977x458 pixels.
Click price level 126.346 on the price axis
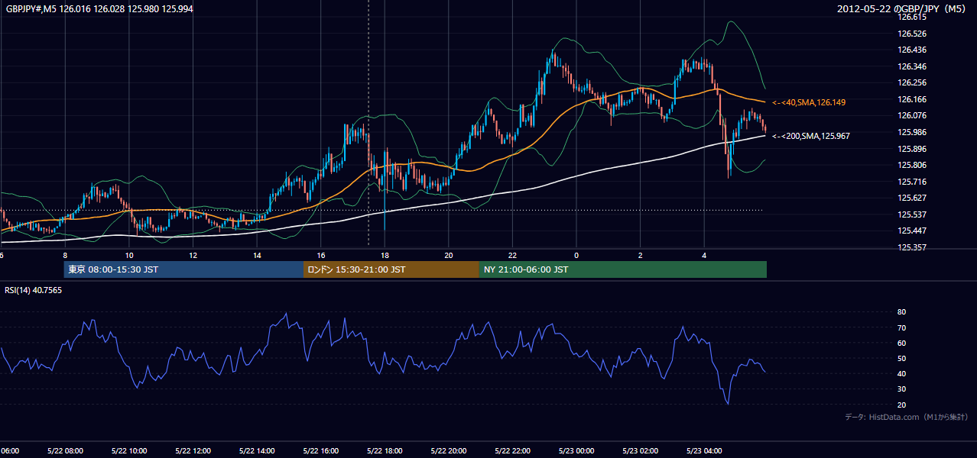pos(911,66)
